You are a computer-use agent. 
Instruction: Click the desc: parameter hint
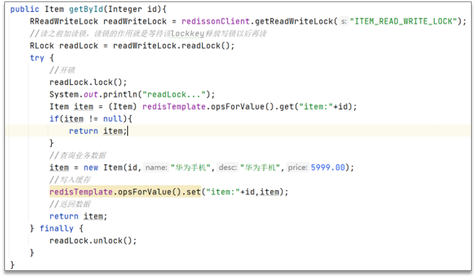[228, 167]
